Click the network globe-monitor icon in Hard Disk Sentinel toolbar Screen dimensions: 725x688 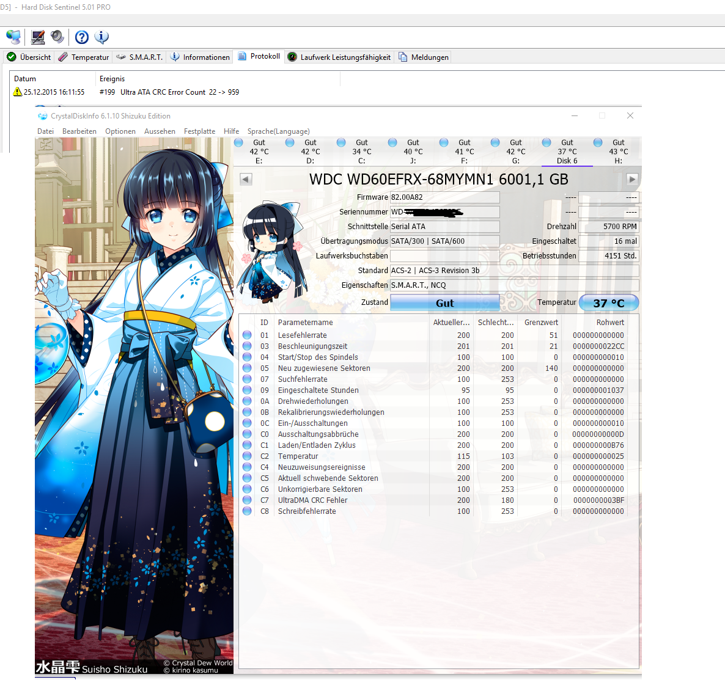tap(13, 37)
